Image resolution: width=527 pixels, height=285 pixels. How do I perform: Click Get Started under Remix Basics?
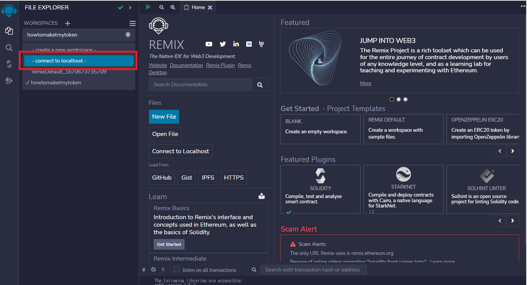point(169,244)
